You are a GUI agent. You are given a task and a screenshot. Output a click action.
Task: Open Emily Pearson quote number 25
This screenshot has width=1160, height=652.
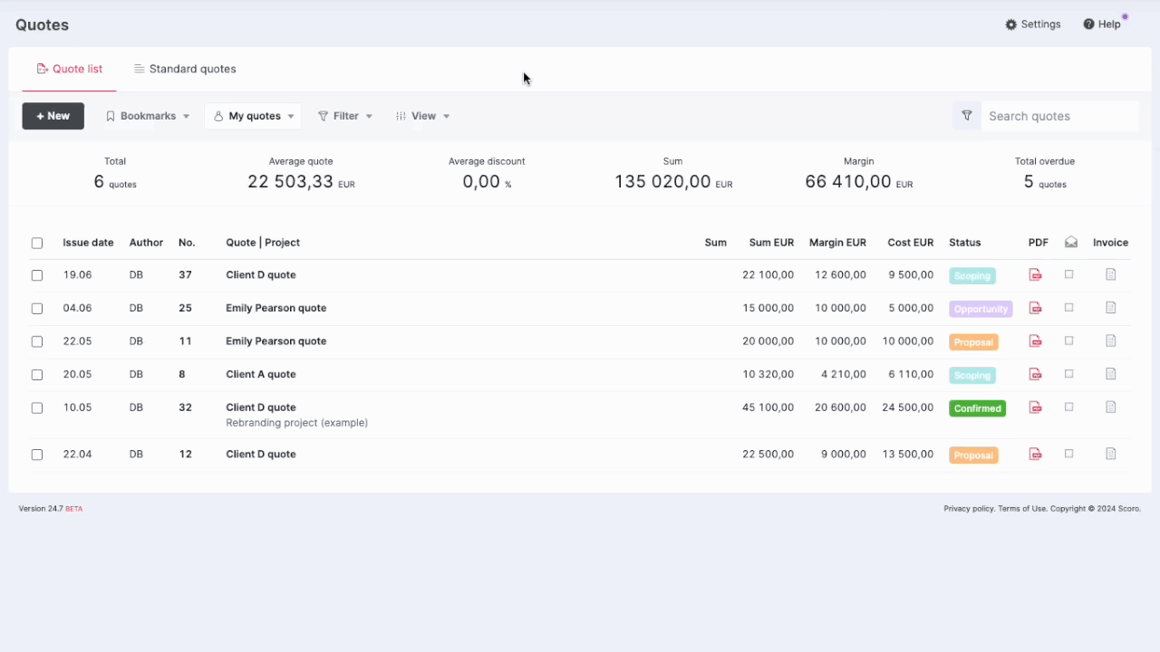(276, 308)
